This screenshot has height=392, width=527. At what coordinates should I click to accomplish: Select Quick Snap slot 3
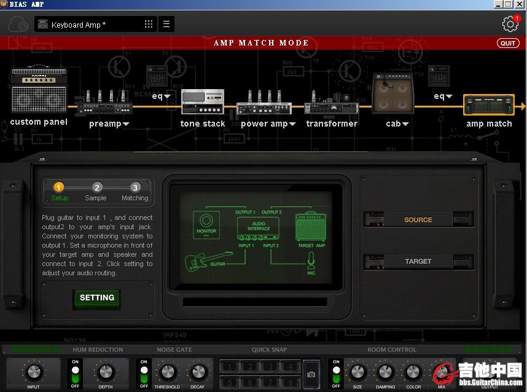tap(270, 366)
